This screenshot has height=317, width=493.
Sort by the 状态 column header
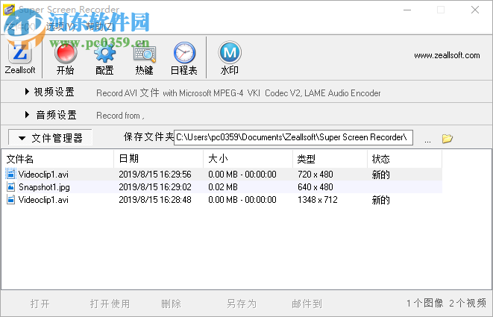(x=405, y=159)
